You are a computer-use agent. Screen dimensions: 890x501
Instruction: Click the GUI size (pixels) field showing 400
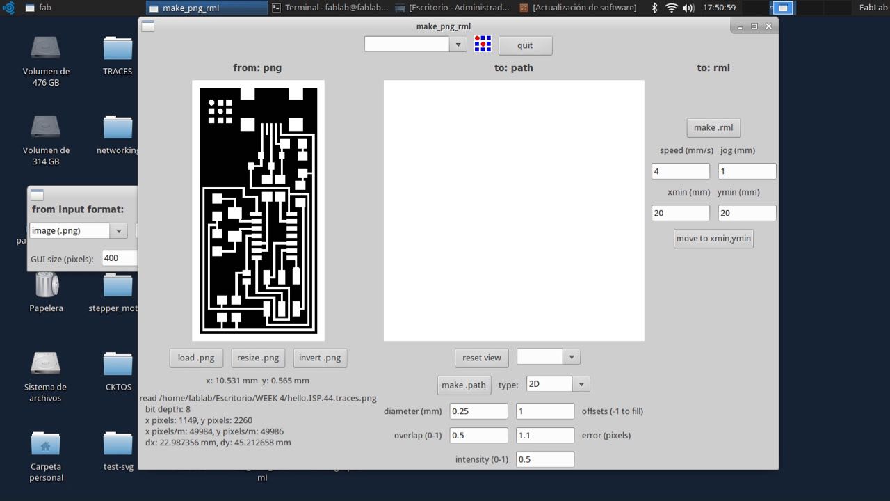[x=120, y=258]
